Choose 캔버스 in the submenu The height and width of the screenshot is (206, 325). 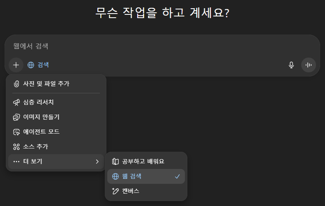click(x=131, y=191)
